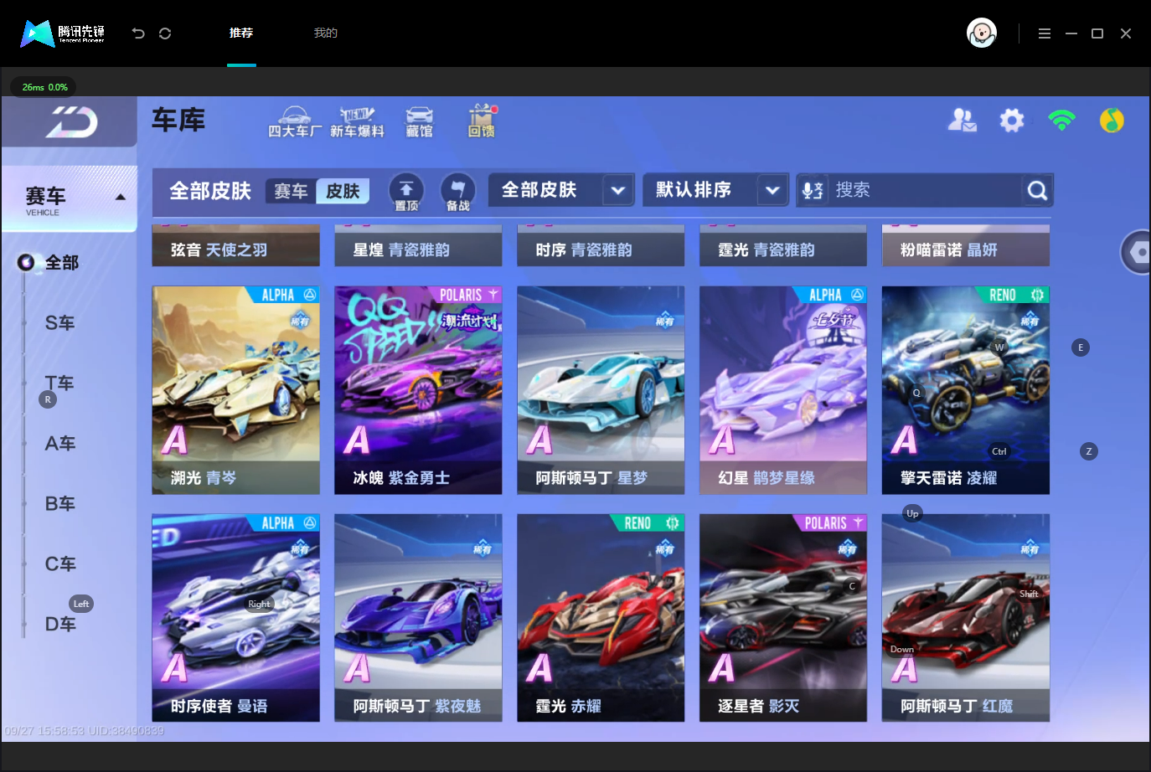The width and height of the screenshot is (1151, 772).
Task: Click the 26ms latency indicator
Action: 44,87
